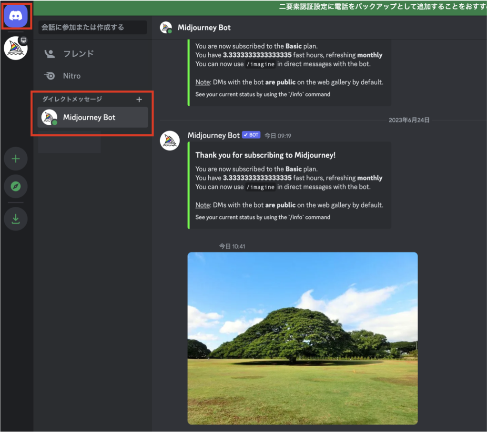Open the large tree photo attachment
The height and width of the screenshot is (433, 488).
point(302,338)
